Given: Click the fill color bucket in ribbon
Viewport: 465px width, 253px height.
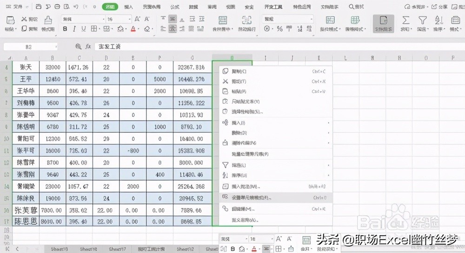Looking at the screenshot, I should pos(120,29).
